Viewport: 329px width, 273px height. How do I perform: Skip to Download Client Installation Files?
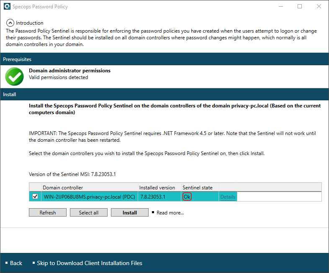[90, 263]
